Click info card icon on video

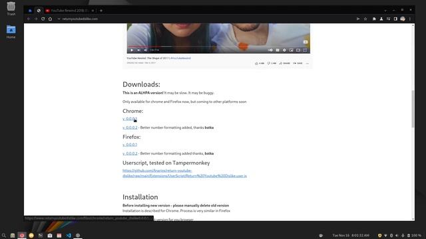click(x=306, y=42)
